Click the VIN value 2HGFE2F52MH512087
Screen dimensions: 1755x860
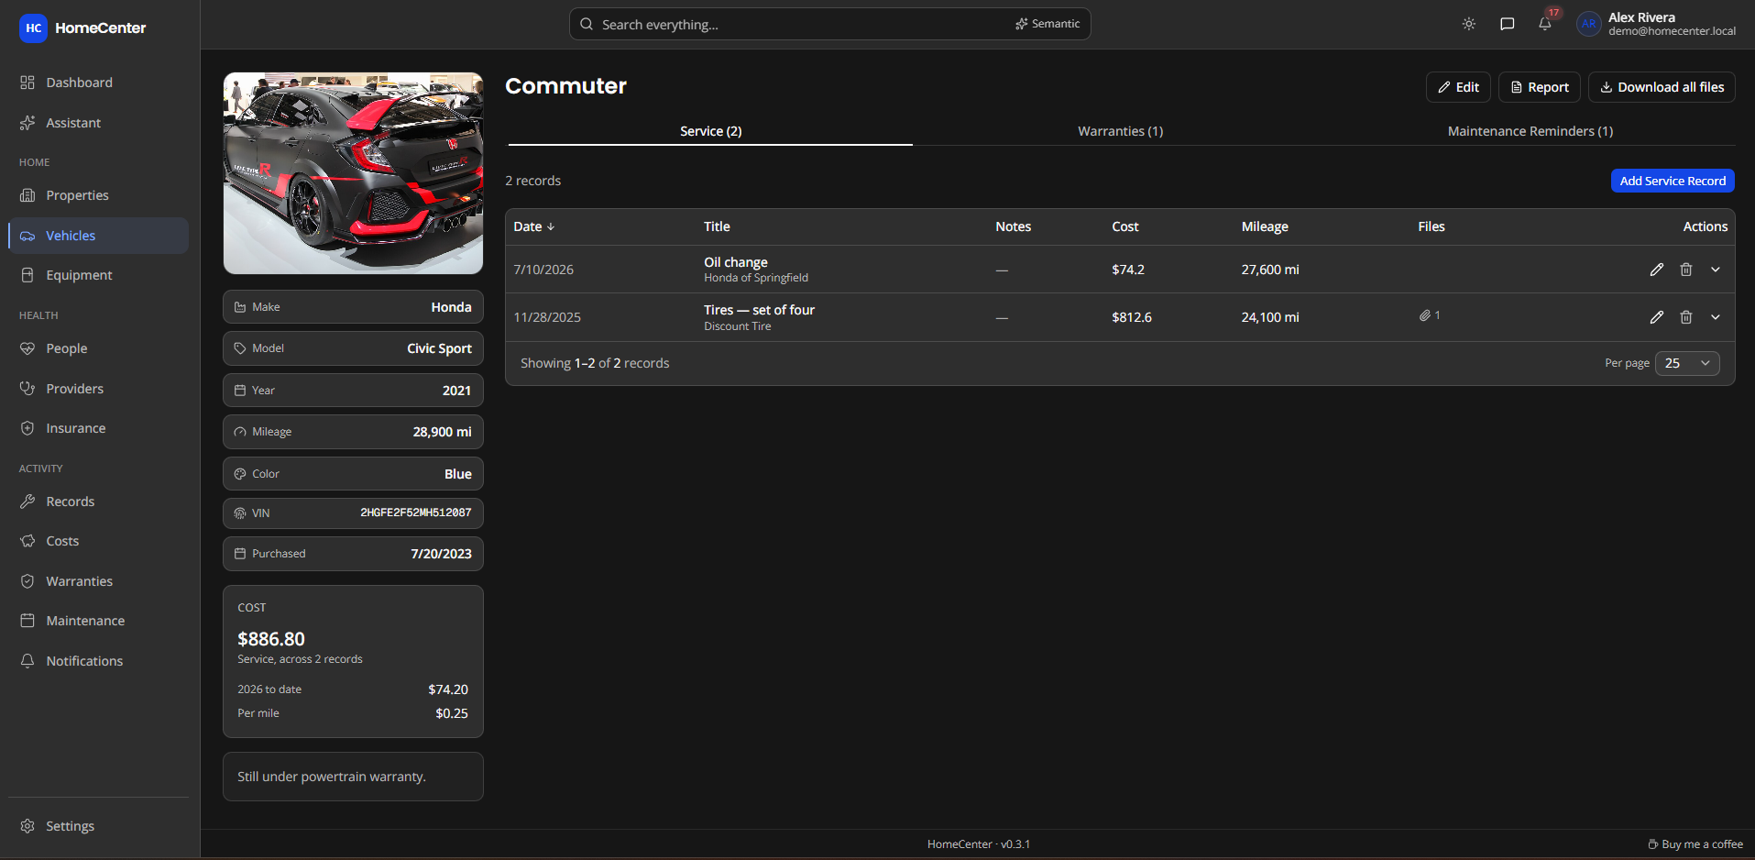pos(415,513)
